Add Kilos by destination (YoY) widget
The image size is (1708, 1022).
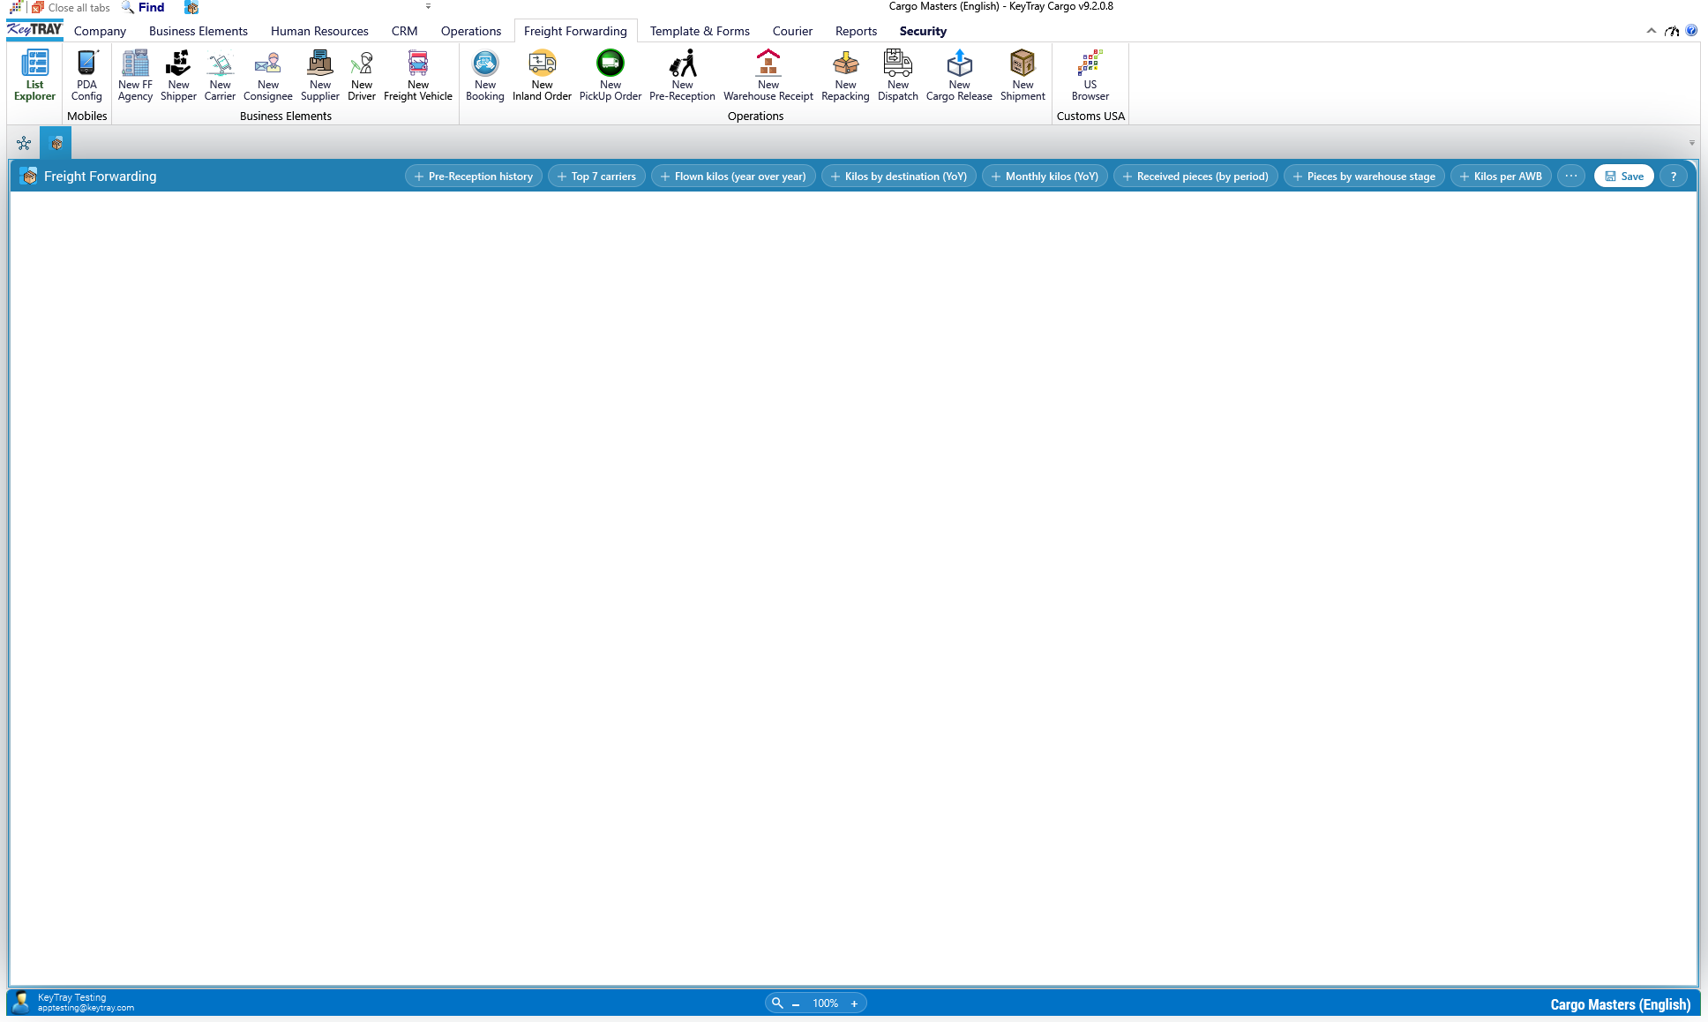(x=899, y=177)
